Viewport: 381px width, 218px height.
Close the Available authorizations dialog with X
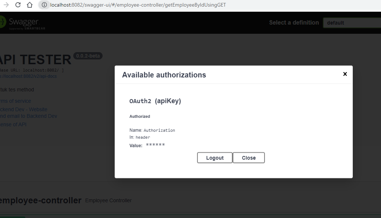(x=345, y=74)
